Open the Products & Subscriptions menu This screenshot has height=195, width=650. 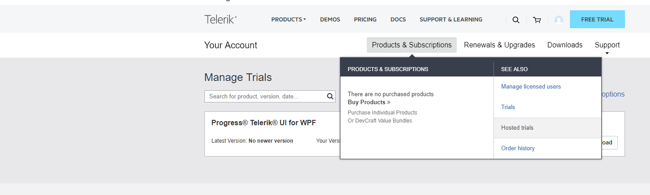[x=412, y=45]
